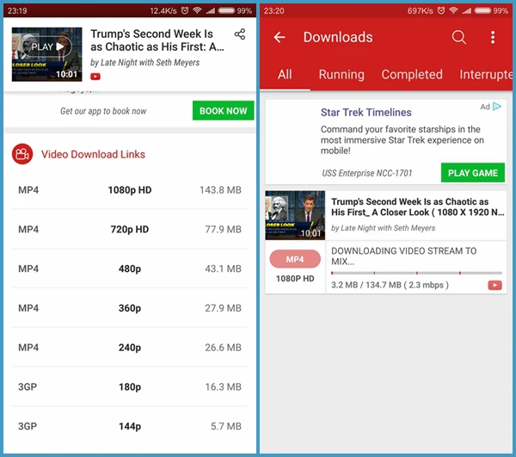Tap the Wi-Fi icon in the right status bar
Screen dimensions: 516x457
pos(453,10)
